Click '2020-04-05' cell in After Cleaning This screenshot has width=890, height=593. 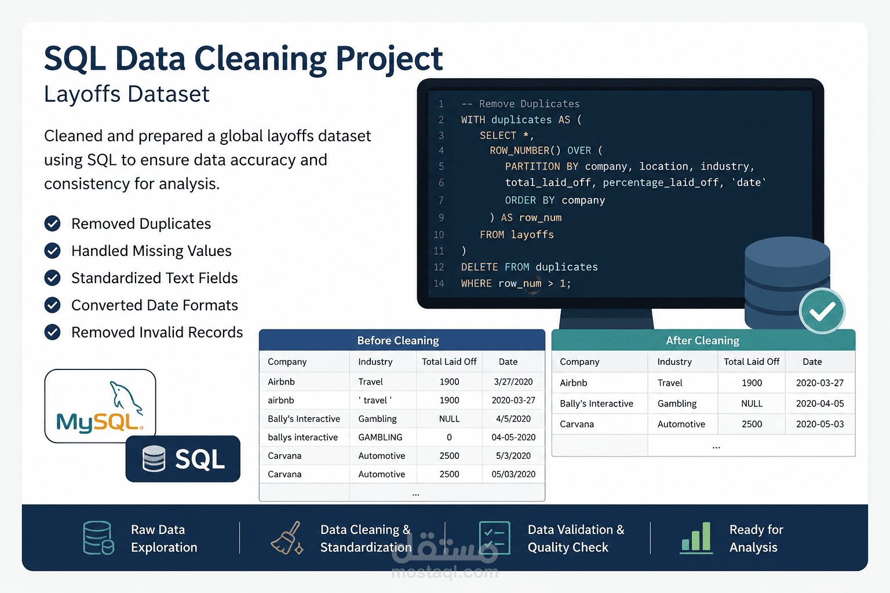point(820,404)
